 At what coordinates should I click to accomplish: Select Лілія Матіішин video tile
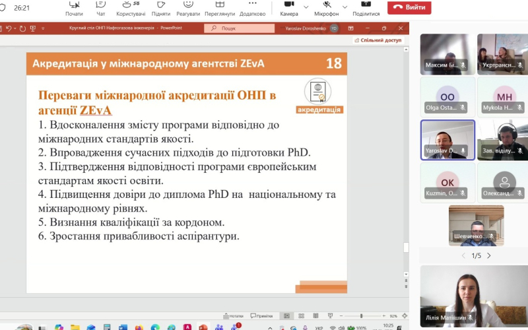(474, 296)
